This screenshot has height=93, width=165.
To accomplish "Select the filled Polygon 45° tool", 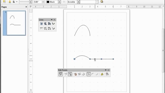I will [49, 24].
